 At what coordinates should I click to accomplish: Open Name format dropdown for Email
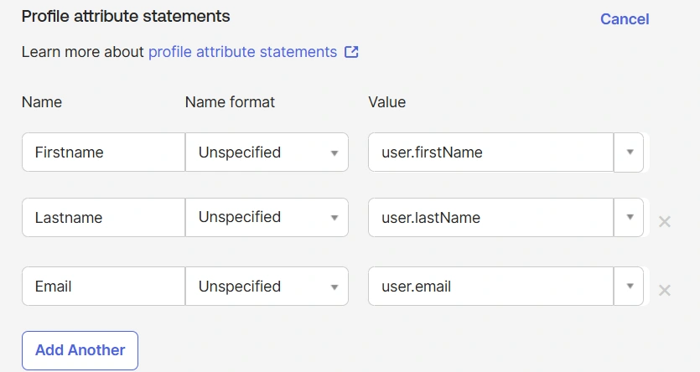267,286
